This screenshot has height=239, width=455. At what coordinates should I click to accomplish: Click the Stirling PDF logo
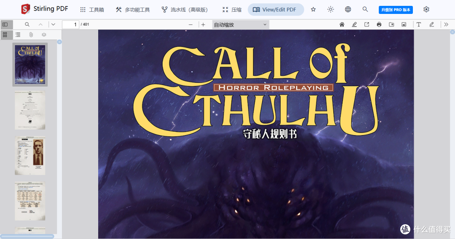tap(44, 9)
